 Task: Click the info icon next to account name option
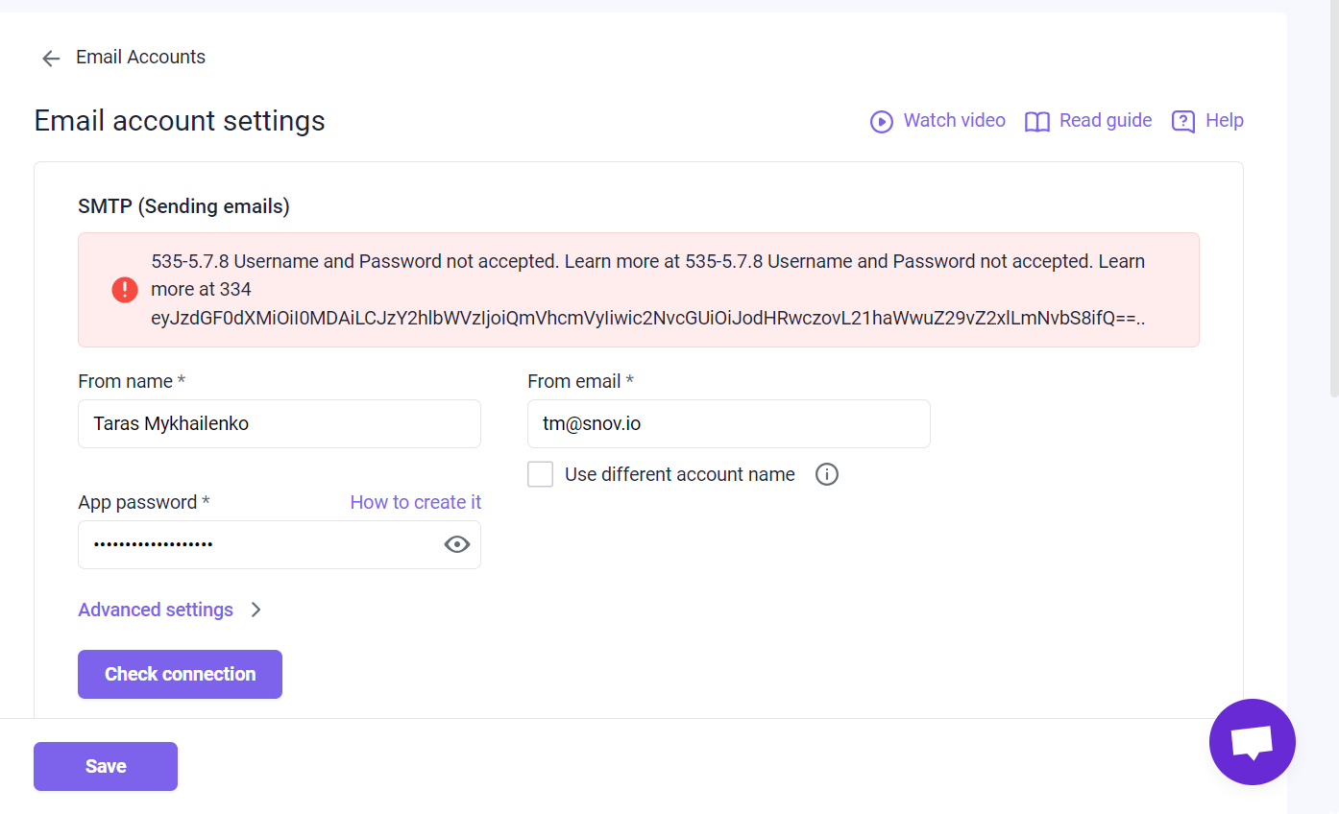[827, 474]
